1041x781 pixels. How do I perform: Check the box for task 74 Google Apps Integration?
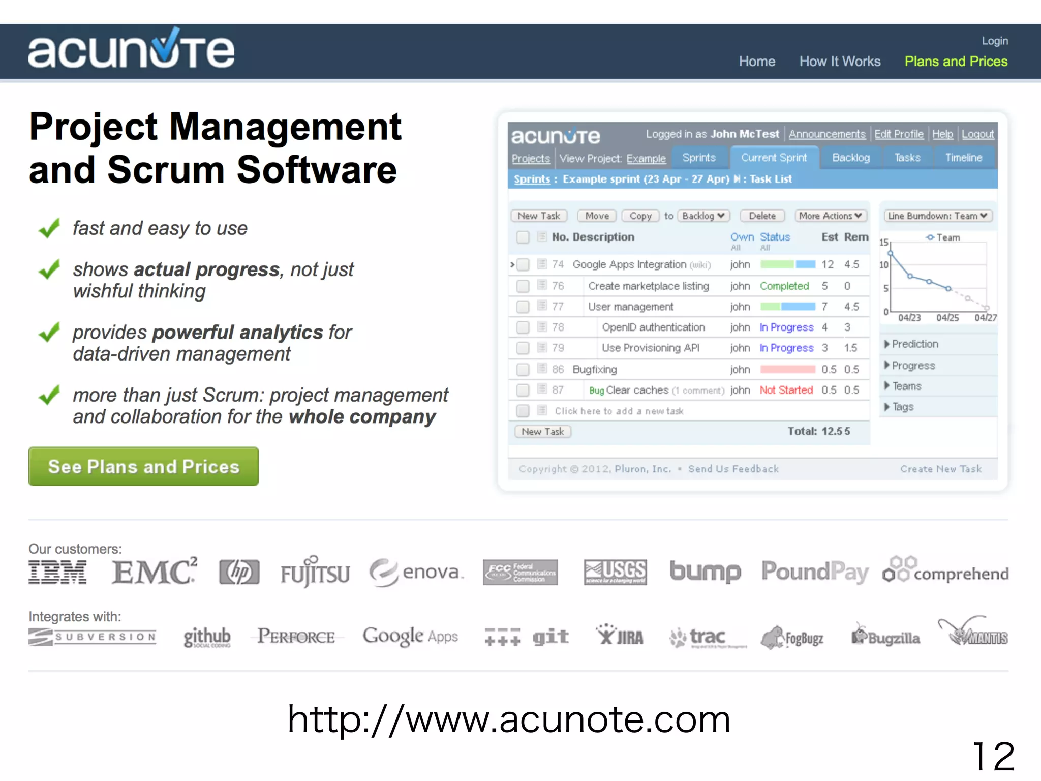coord(523,265)
